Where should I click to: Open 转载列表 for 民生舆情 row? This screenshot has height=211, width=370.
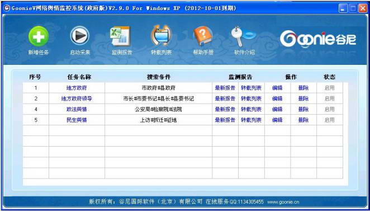click(x=252, y=120)
